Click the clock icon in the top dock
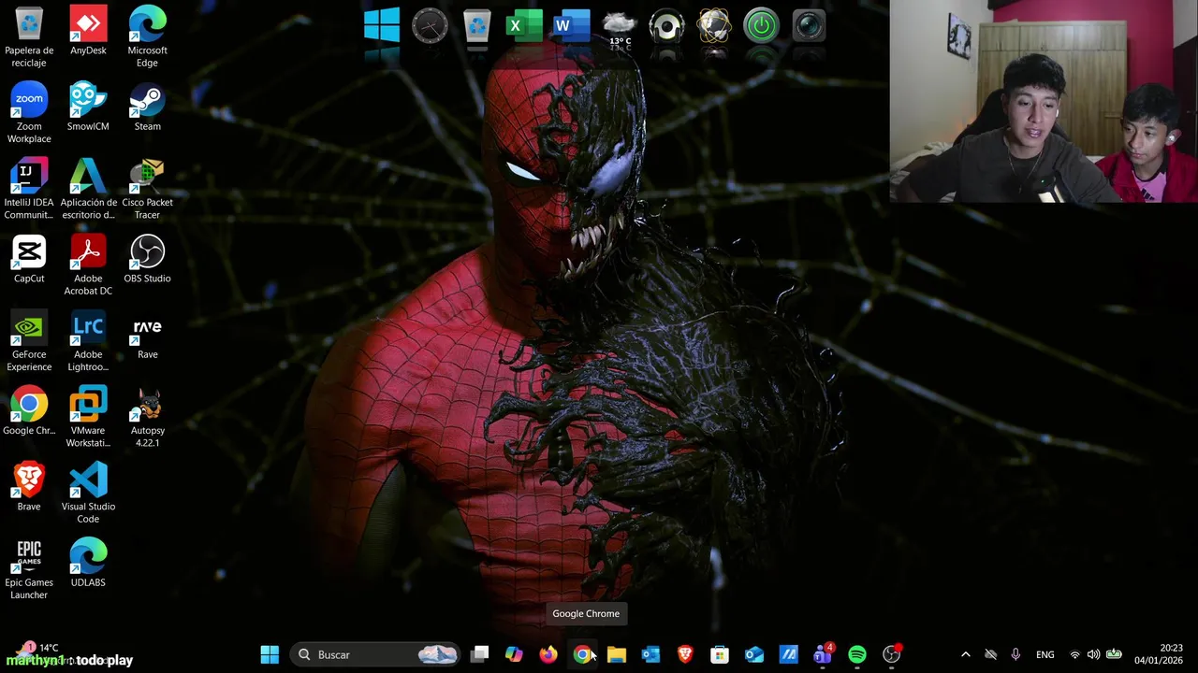This screenshot has height=673, width=1198. coord(430,25)
